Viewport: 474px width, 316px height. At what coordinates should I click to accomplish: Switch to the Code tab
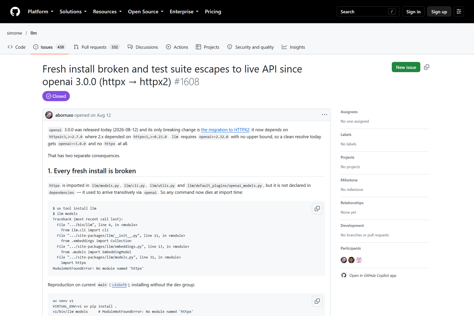pos(17,47)
